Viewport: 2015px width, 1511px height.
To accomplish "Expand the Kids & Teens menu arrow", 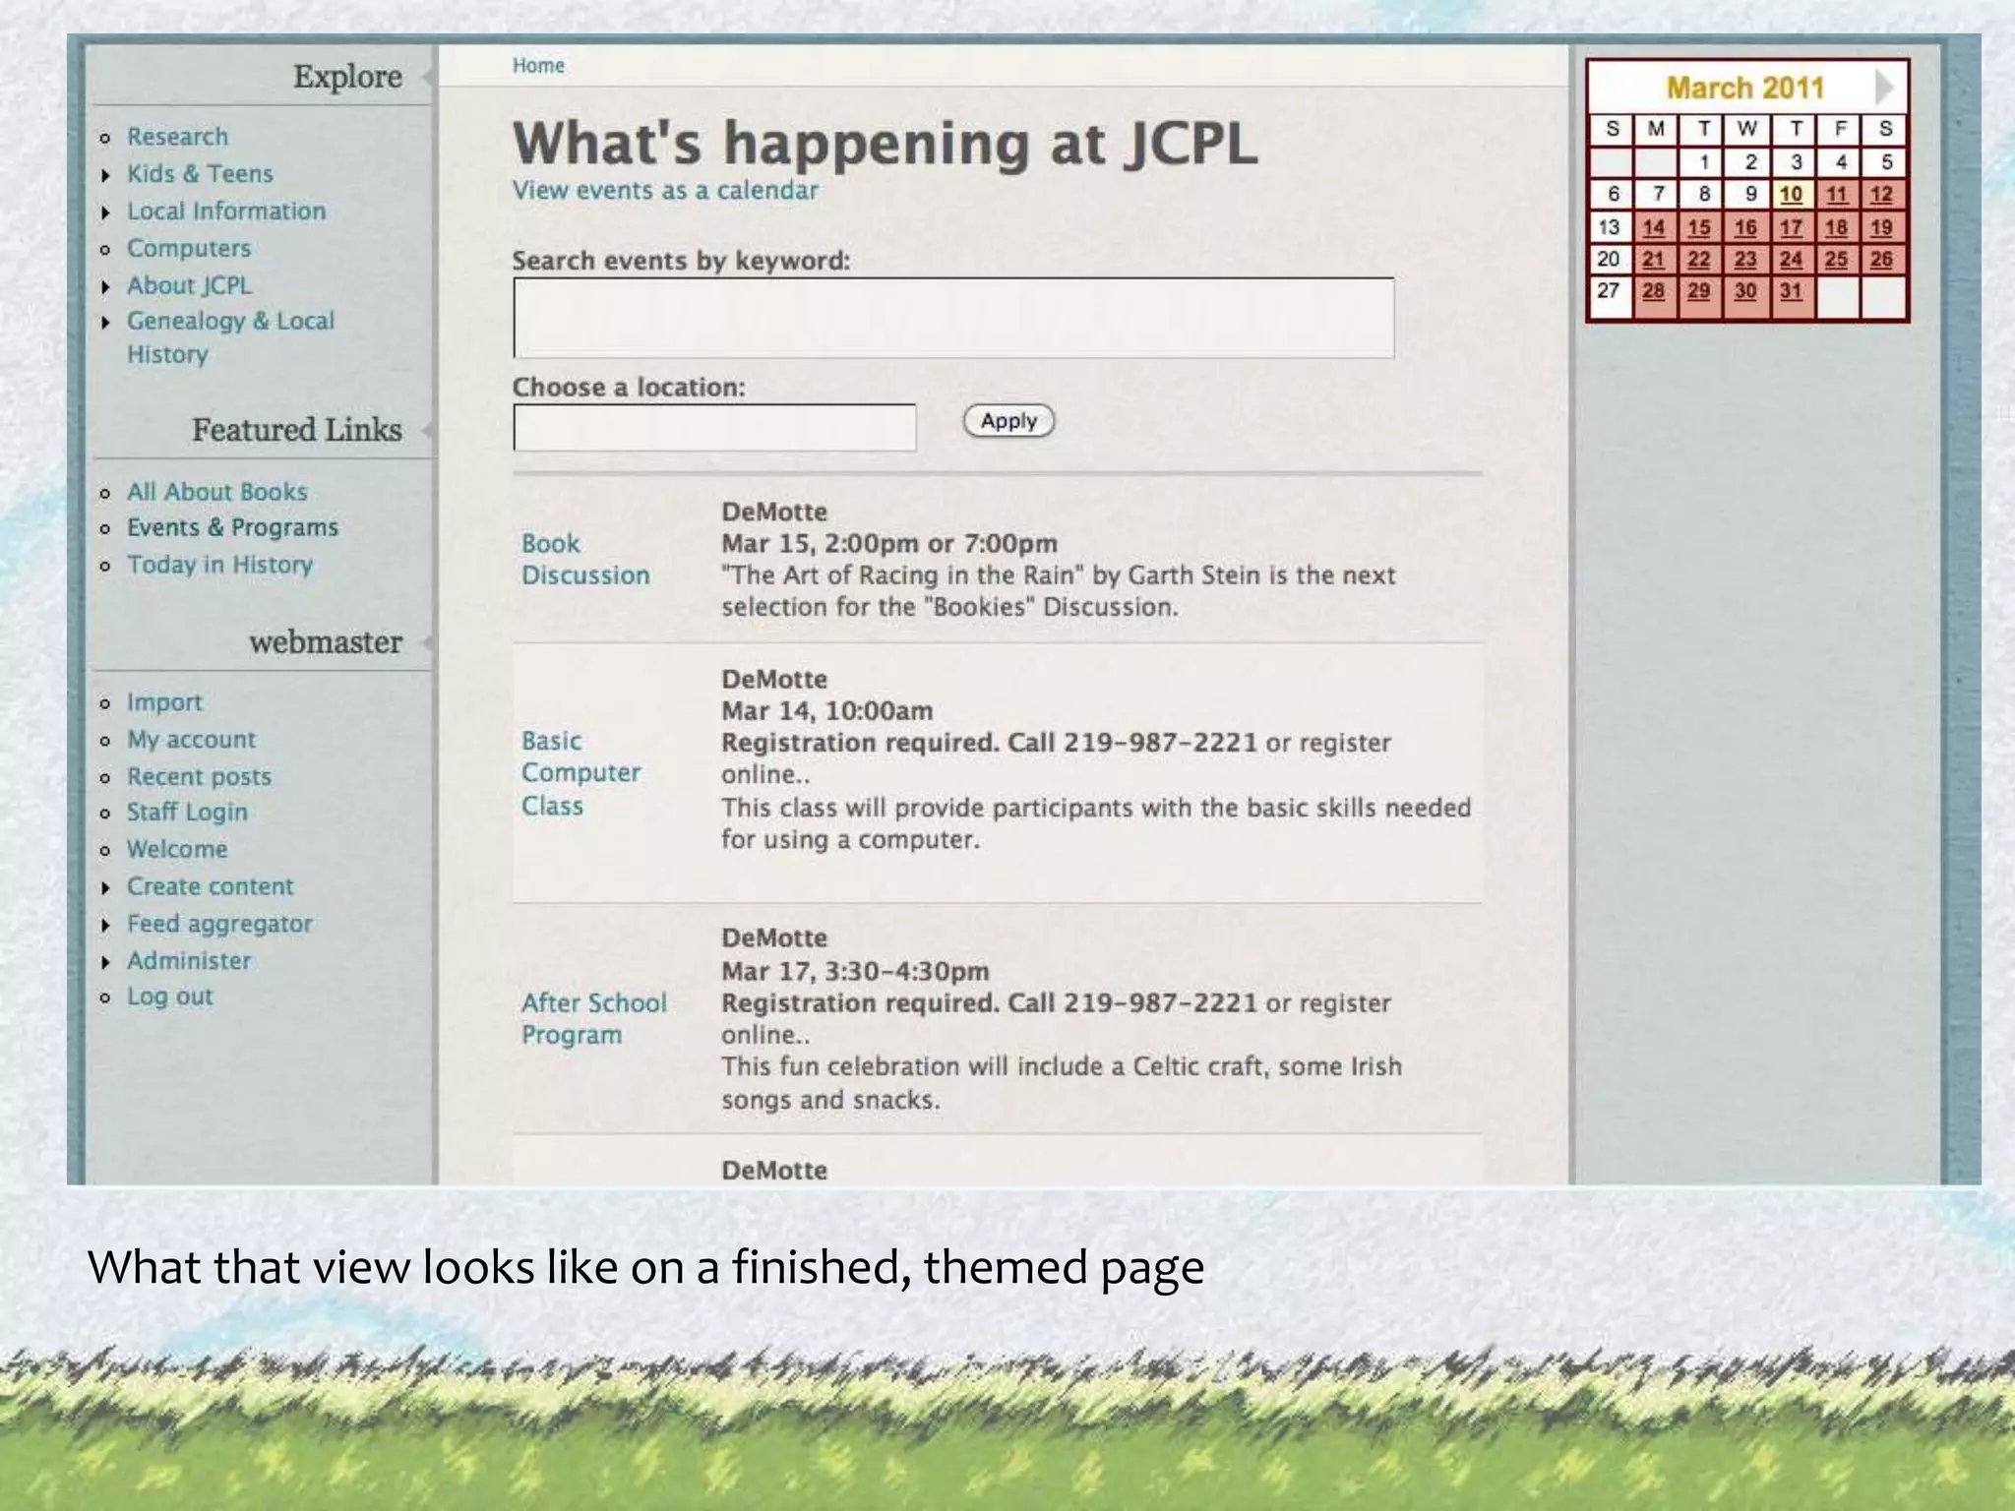I will pos(106,175).
